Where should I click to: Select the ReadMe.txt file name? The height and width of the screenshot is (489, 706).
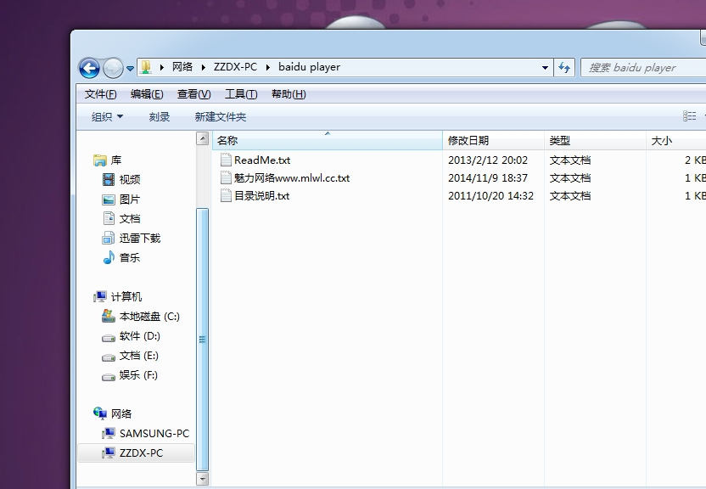(262, 160)
